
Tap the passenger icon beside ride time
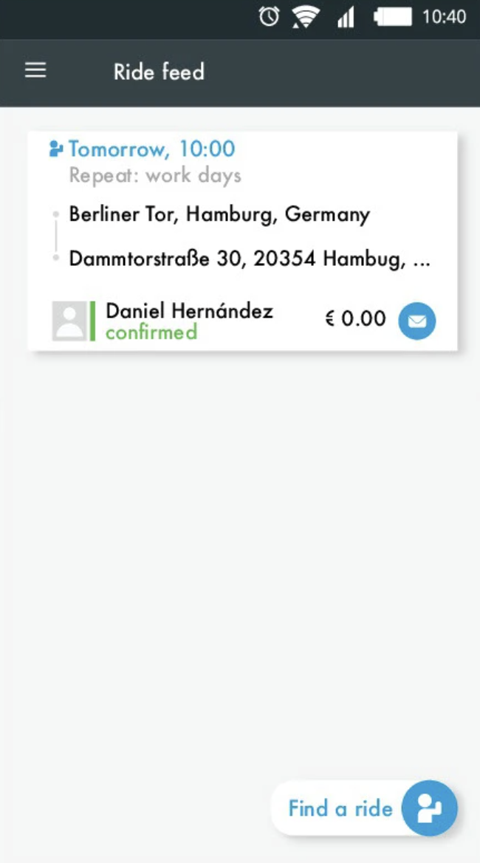pyautogui.click(x=55, y=149)
